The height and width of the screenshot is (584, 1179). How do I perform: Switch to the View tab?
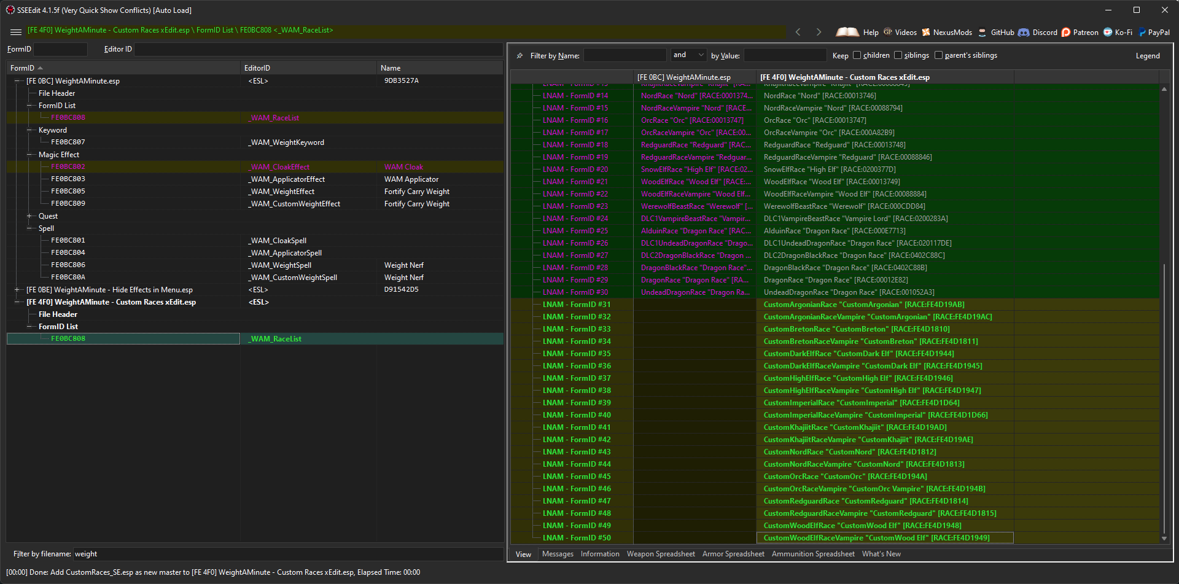tap(523, 555)
